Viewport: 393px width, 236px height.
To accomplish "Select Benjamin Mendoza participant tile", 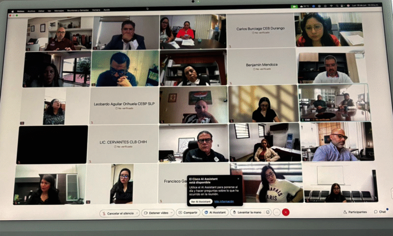I will click(260, 67).
